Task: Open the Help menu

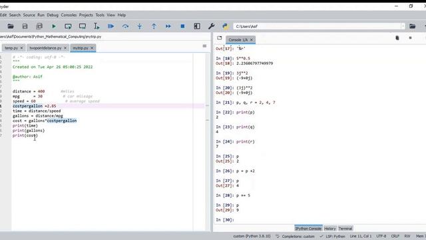Action: point(121,15)
